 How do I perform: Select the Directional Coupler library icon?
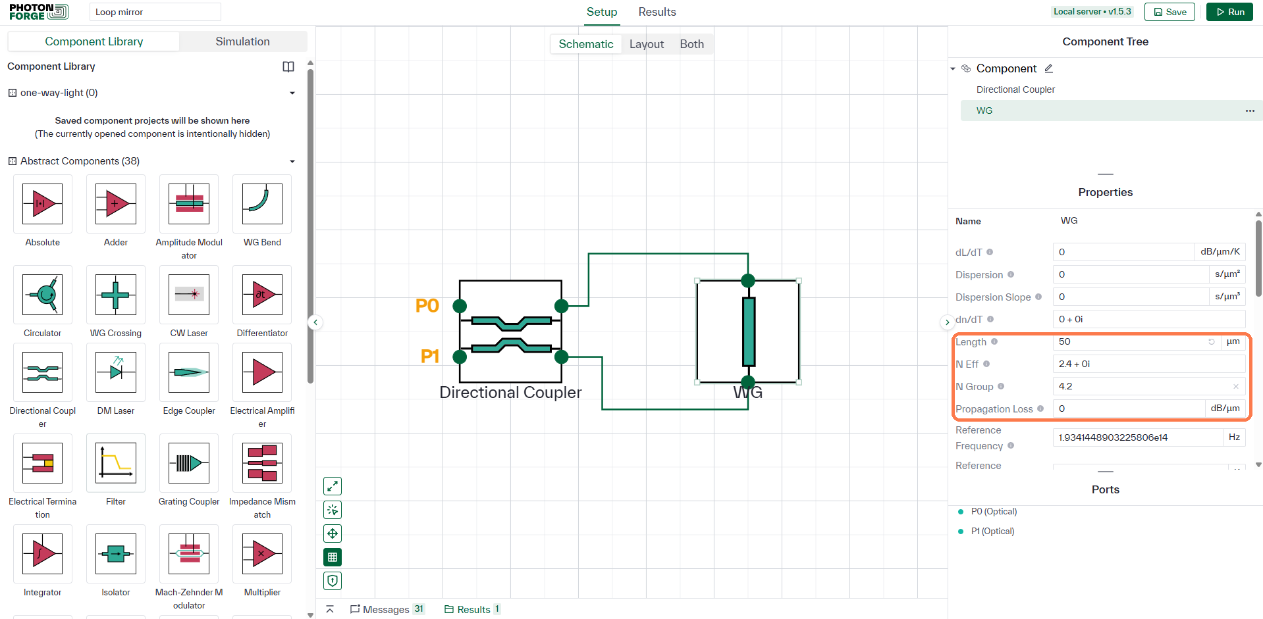click(43, 372)
